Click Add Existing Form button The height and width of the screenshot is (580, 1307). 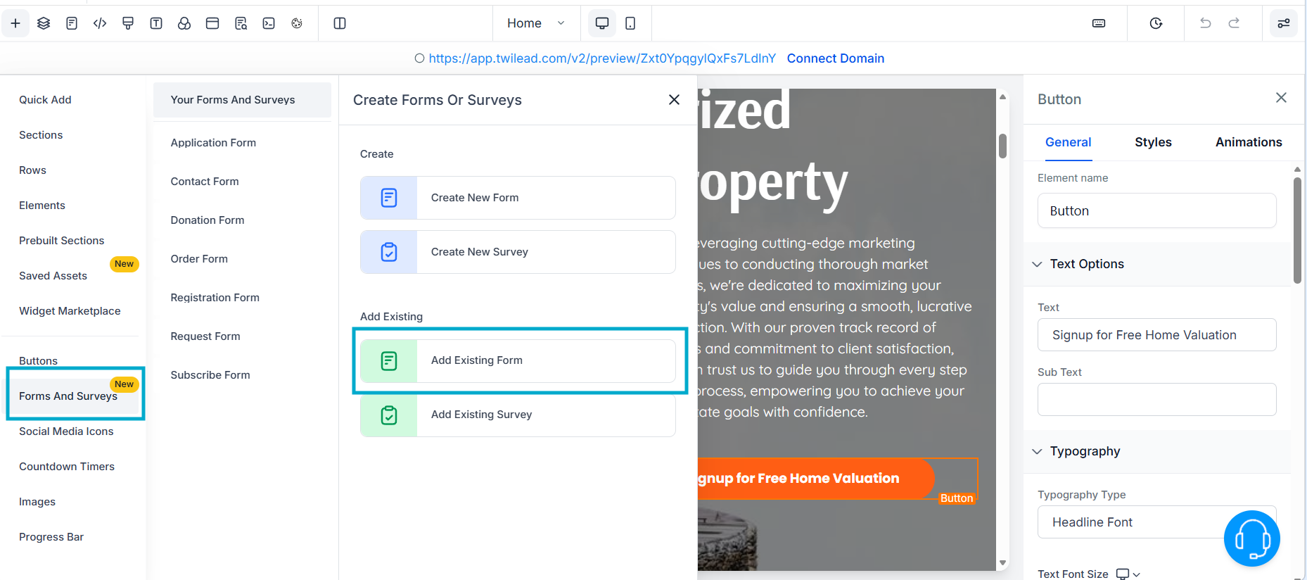click(518, 360)
